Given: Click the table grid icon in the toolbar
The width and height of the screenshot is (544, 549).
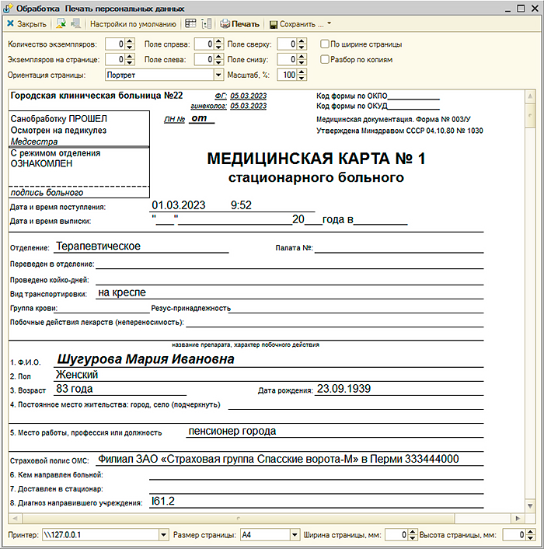Looking at the screenshot, I should click(191, 24).
